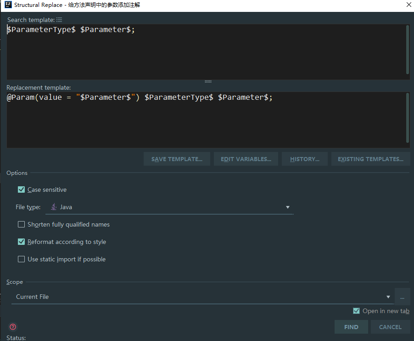Expand the Current File scope dropdown
This screenshot has width=414, height=341.
click(x=388, y=297)
